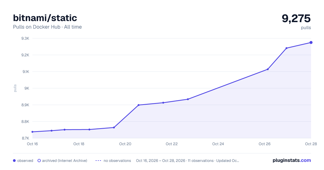The height and width of the screenshot is (170, 324).
Task: Select the final large data point on Oct 28
Action: pyautogui.click(x=311, y=42)
